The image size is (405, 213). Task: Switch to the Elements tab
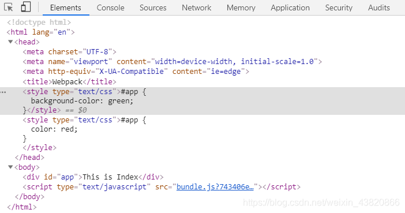(x=66, y=8)
